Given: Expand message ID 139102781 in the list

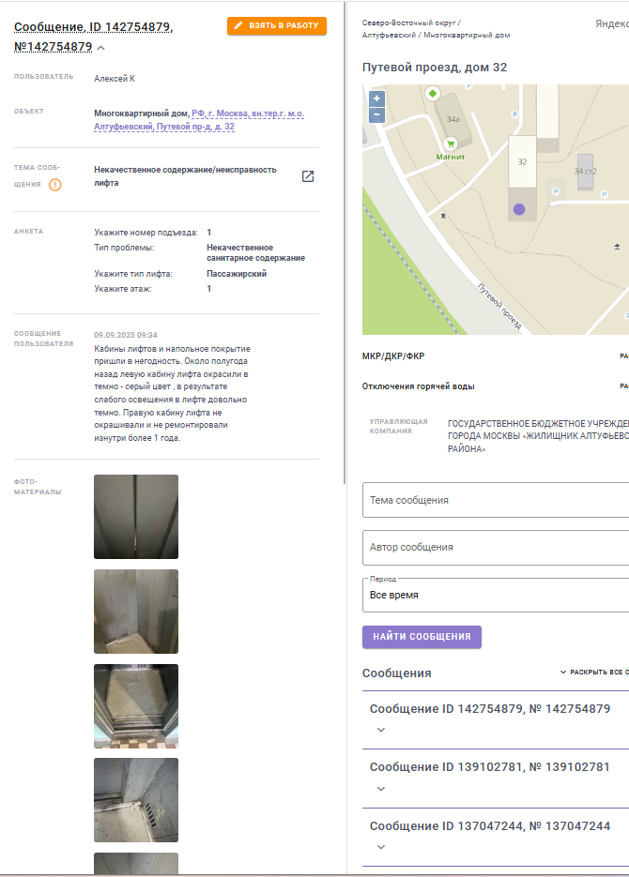Looking at the screenshot, I should pyautogui.click(x=381, y=789).
